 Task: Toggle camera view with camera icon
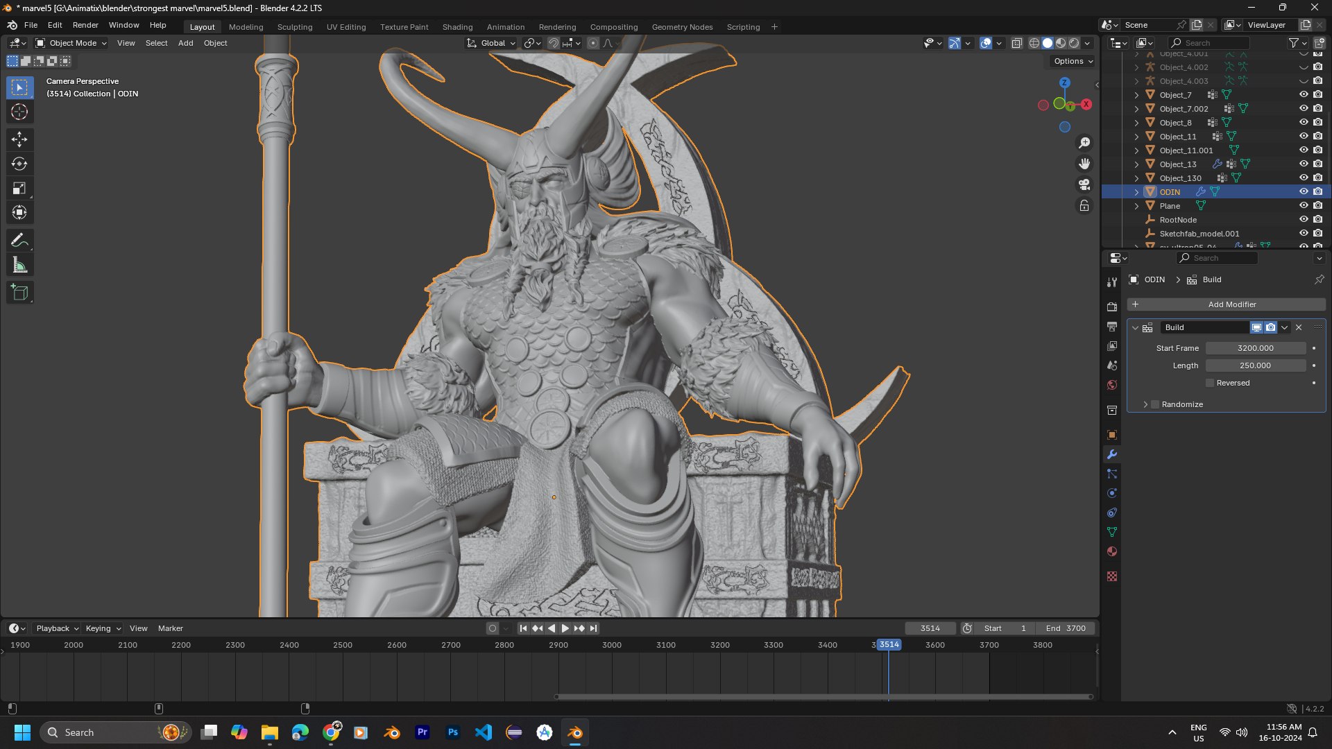1084,184
